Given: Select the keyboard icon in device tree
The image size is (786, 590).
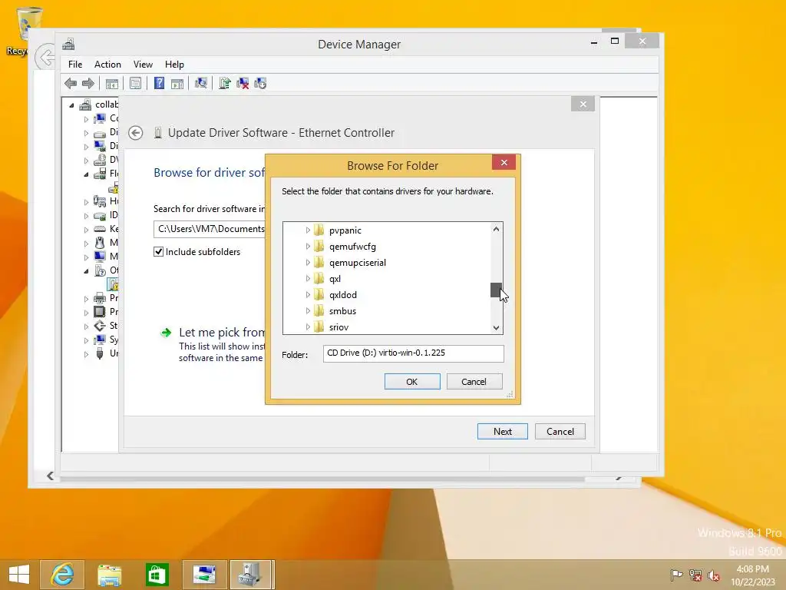Looking at the screenshot, I should pyautogui.click(x=100, y=229).
